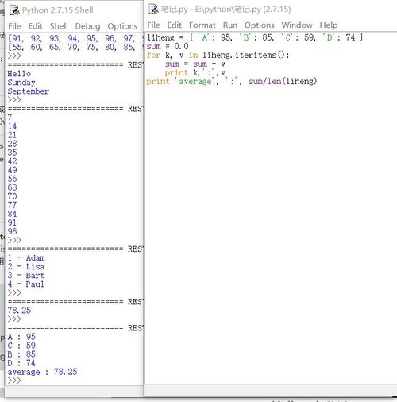Open the Shell window's File menu

click(x=14, y=26)
